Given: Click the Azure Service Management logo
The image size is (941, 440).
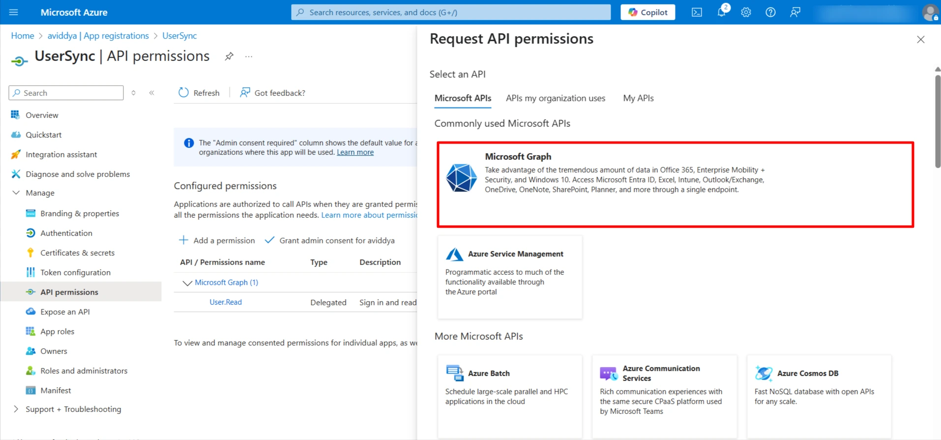Looking at the screenshot, I should click(454, 254).
